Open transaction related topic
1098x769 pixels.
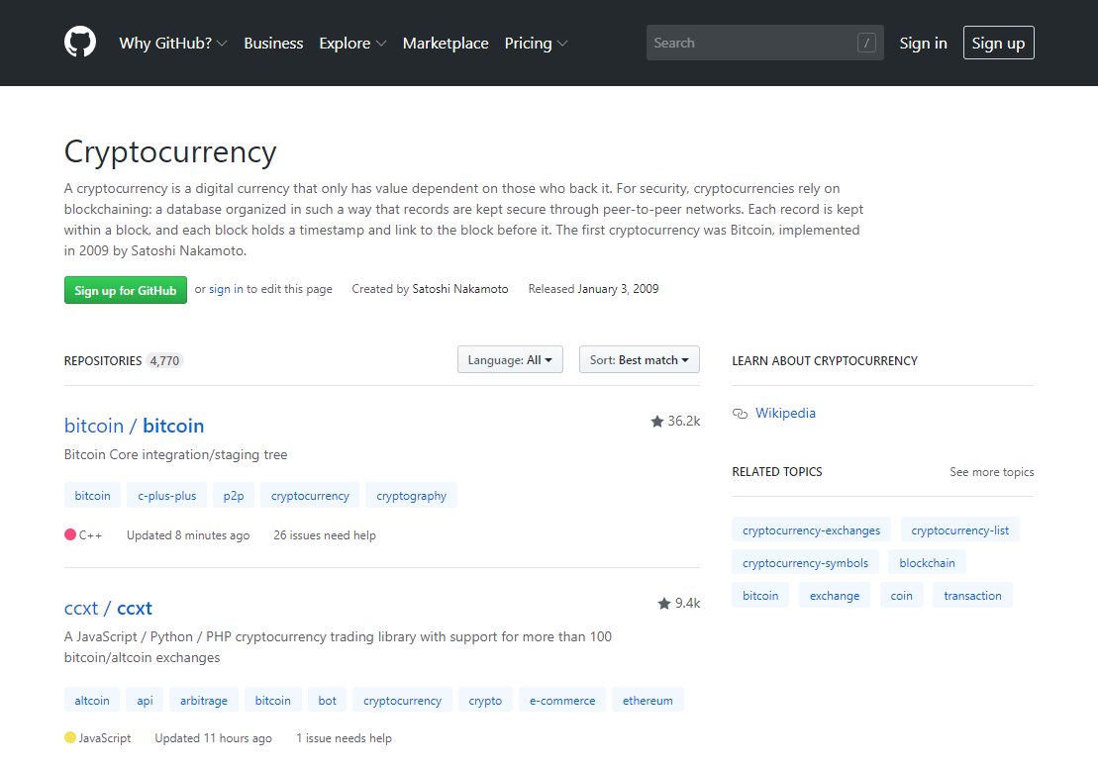pyautogui.click(x=972, y=595)
